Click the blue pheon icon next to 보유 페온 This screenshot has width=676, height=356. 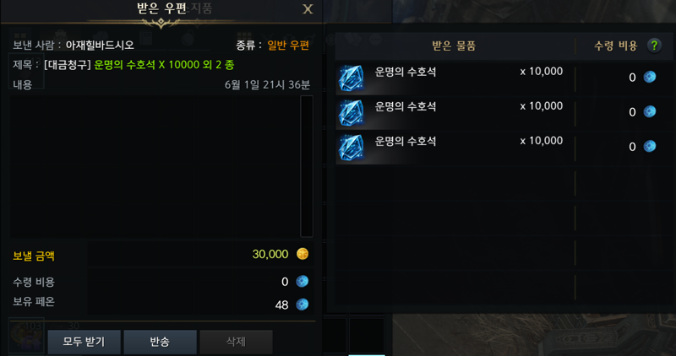(x=303, y=305)
